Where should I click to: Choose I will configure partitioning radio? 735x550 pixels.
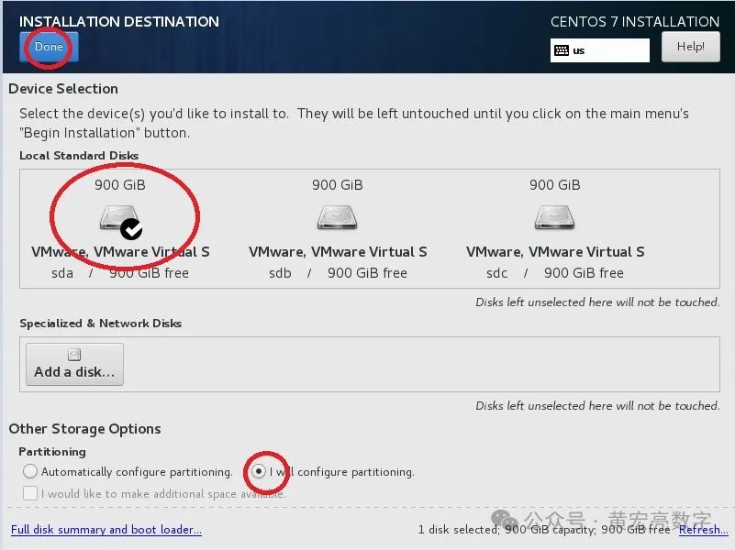(x=258, y=471)
